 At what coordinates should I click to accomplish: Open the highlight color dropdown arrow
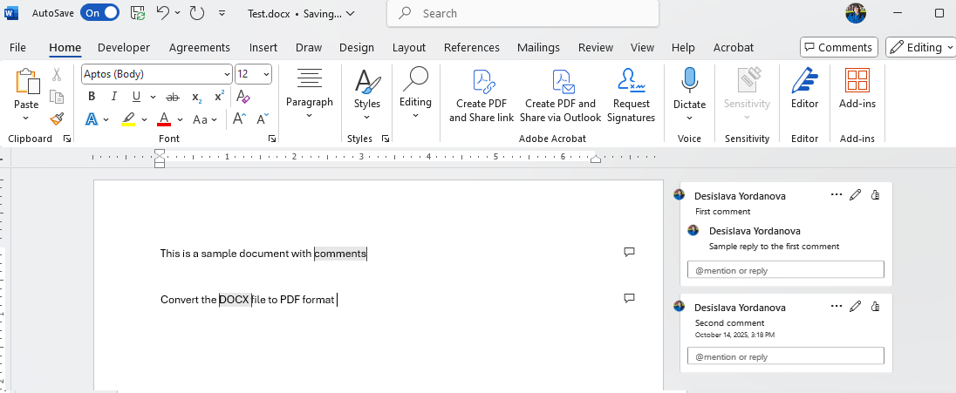point(145,119)
